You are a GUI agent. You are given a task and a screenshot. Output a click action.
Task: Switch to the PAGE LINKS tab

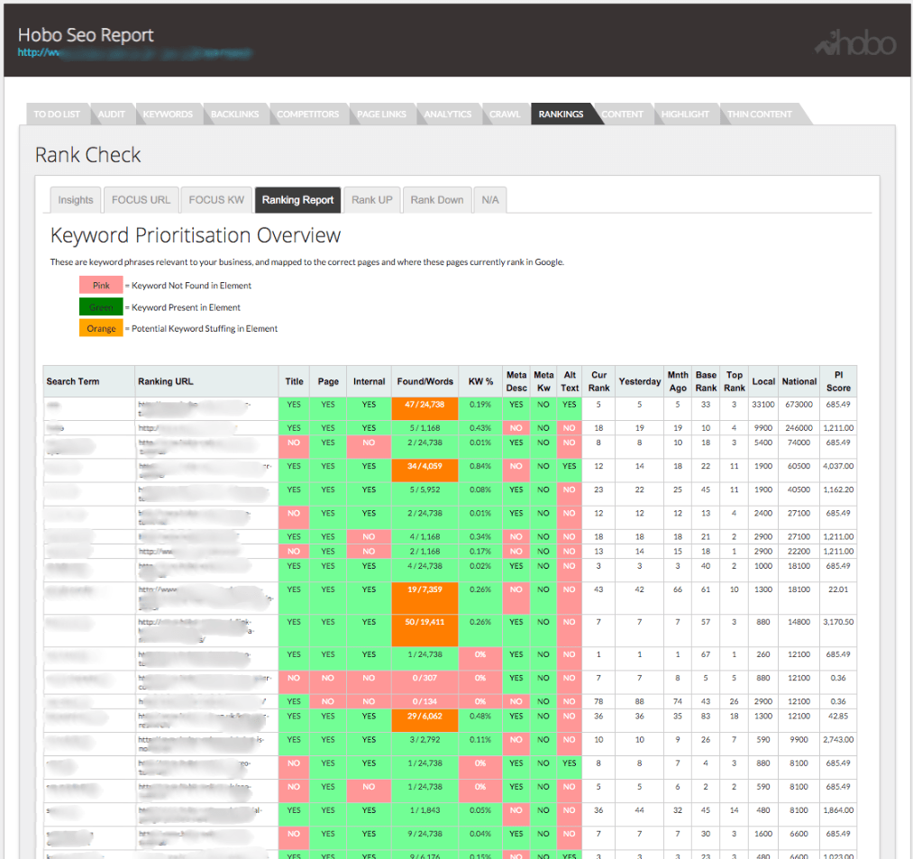coord(381,114)
